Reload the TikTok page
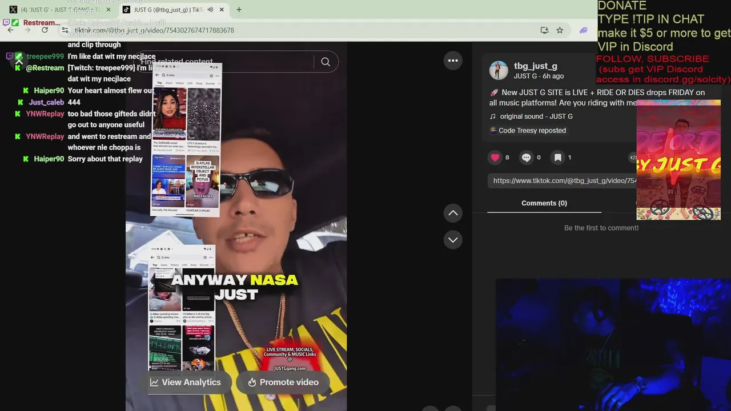The width and height of the screenshot is (731, 411). click(45, 30)
